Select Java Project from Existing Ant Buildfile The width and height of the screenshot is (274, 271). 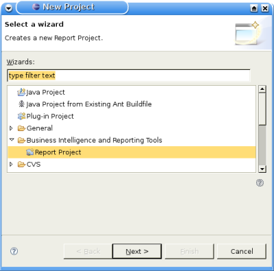(89, 104)
